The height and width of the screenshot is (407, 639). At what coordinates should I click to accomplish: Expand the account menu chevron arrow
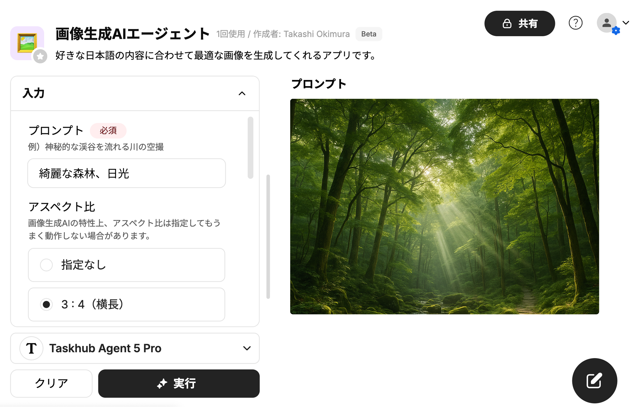click(626, 23)
